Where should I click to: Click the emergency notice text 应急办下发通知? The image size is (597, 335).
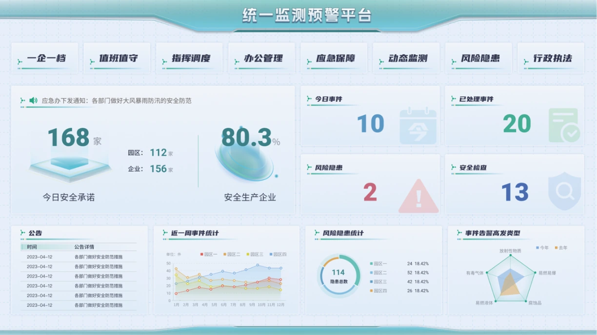(x=117, y=101)
